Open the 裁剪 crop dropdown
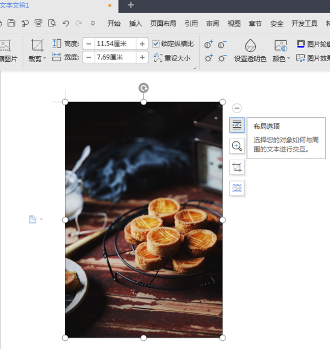 37,58
